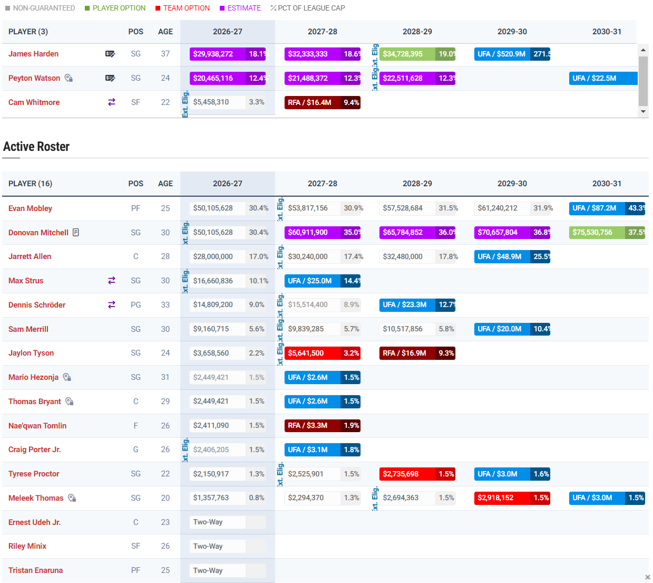Screen dimensions: 653x583
Task: Click the RFA / $16.4M cell for Cam Whitmore
Action: [x=323, y=102]
